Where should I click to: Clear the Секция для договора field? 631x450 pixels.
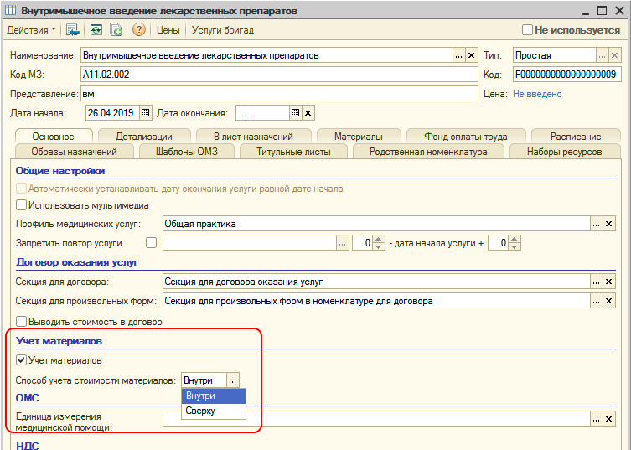[x=609, y=282]
